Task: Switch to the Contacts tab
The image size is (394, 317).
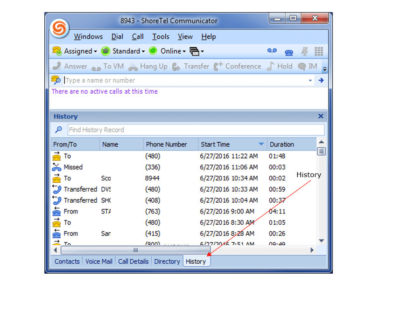Action: [67, 262]
